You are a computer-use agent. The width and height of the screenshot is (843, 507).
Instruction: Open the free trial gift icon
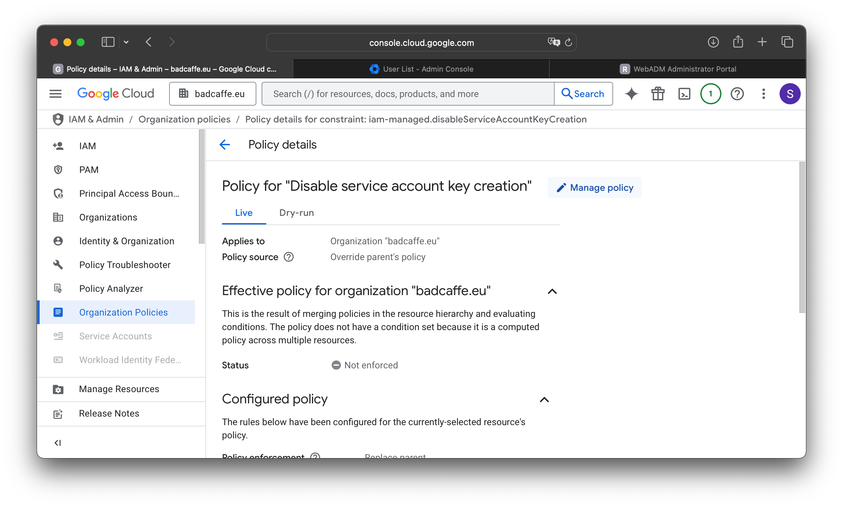tap(657, 94)
